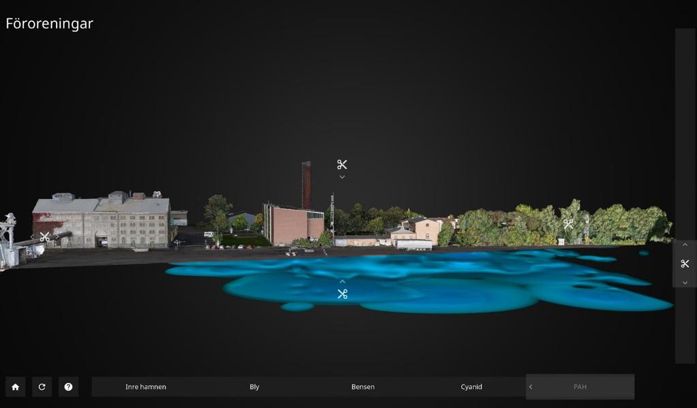Screen dimensions: 697x408
Task: Go to the home screen via house icon
Action: point(16,387)
